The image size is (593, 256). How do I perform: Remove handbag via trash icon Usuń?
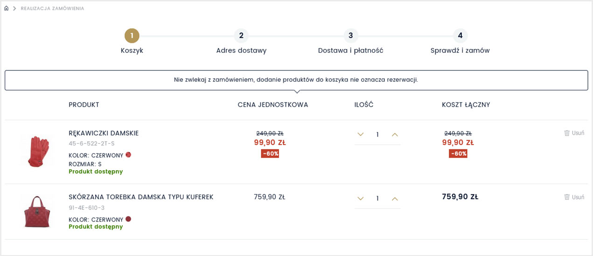574,197
